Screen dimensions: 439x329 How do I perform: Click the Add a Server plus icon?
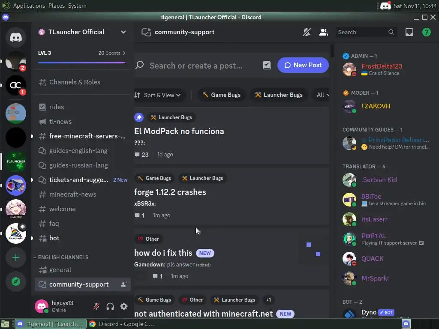(x=16, y=257)
